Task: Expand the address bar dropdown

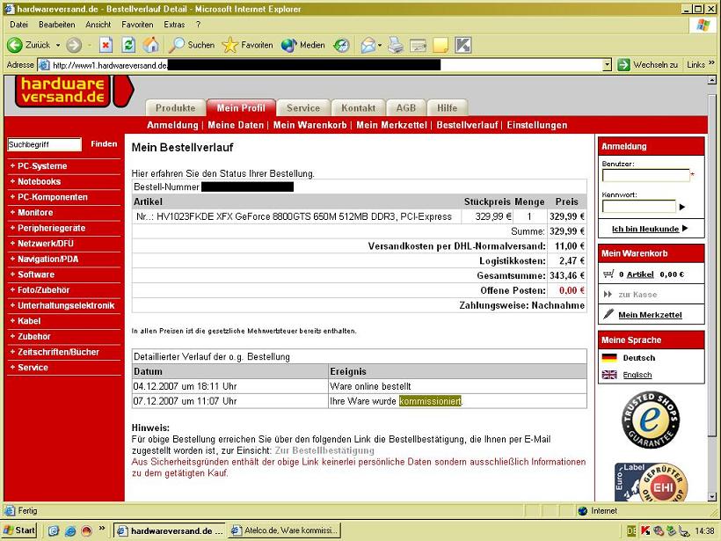Action: (607, 65)
